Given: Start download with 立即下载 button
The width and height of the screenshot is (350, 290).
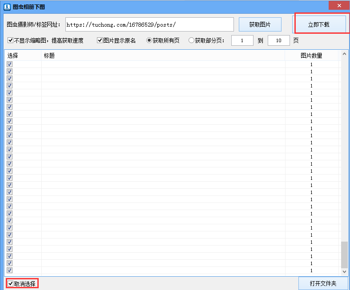Looking at the screenshot, I should (319, 24).
